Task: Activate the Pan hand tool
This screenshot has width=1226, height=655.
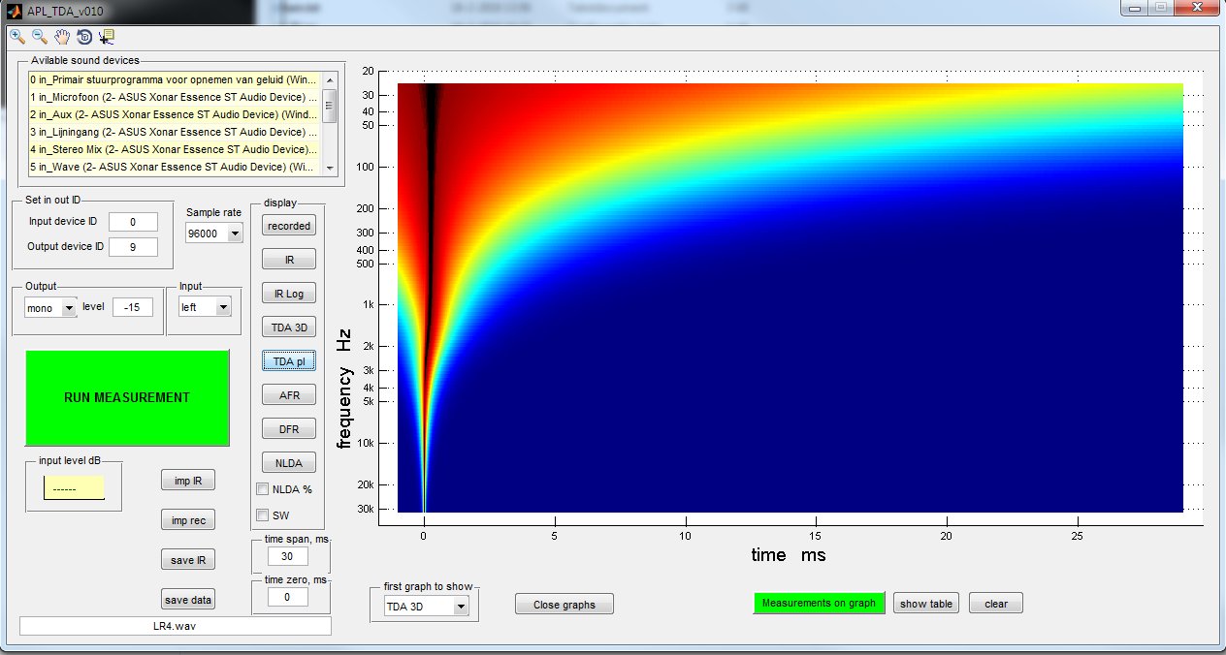Action: tap(62, 37)
